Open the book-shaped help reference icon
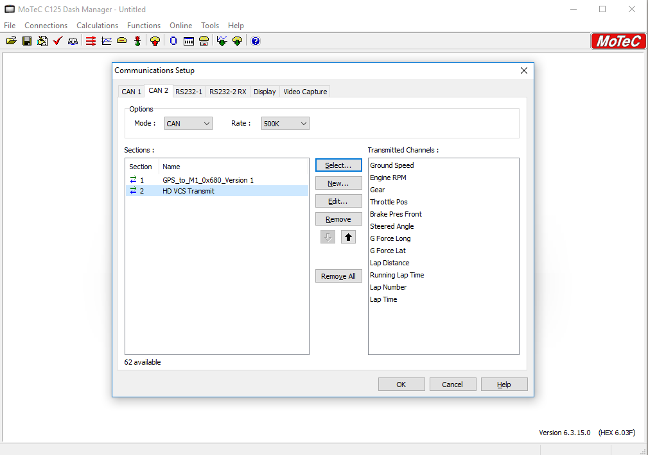Image resolution: width=648 pixels, height=455 pixels. (x=73, y=41)
